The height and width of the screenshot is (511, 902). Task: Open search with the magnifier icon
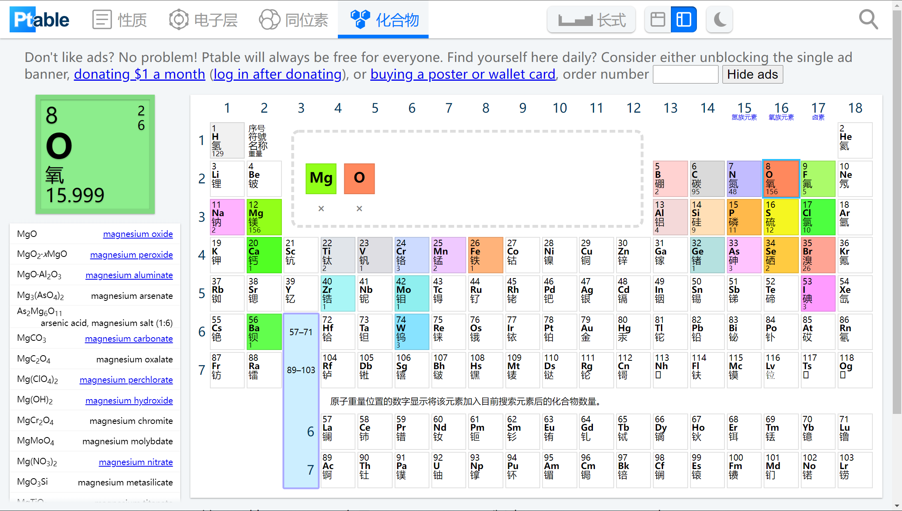point(868,19)
